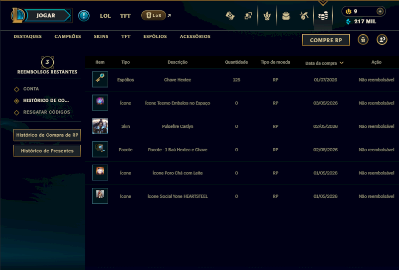Open the Collection backpack icon
The height and width of the screenshot is (270, 399).
click(286, 16)
